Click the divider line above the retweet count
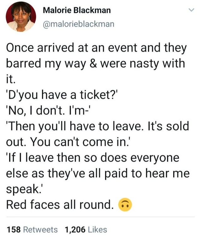The width and height of the screenshot is (200, 239). tap(100, 217)
